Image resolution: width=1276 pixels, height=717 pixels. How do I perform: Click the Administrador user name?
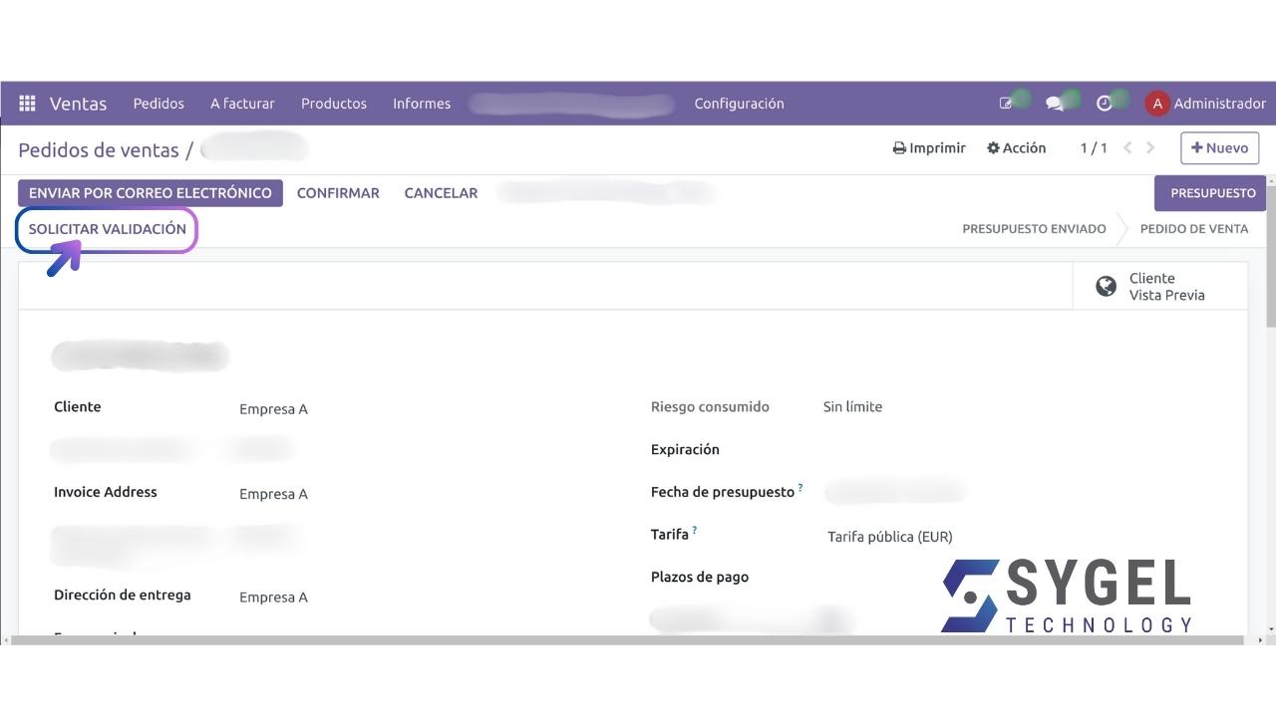[1220, 104]
